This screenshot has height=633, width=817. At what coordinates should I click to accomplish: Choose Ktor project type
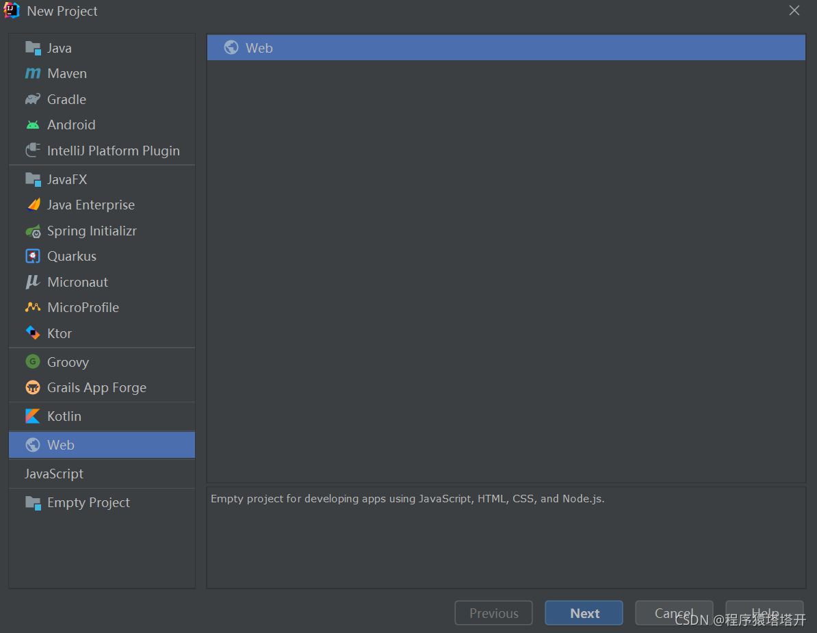point(101,333)
